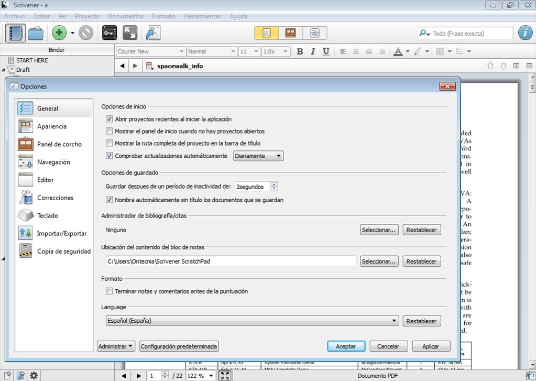Select START HERE in the Binder
Image resolution: width=536 pixels, height=381 pixels.
point(32,60)
